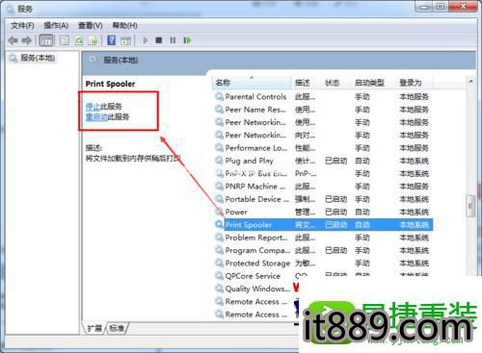Click the gear icon beside PNRP Machine
The width and height of the screenshot is (482, 353).
coord(219,186)
